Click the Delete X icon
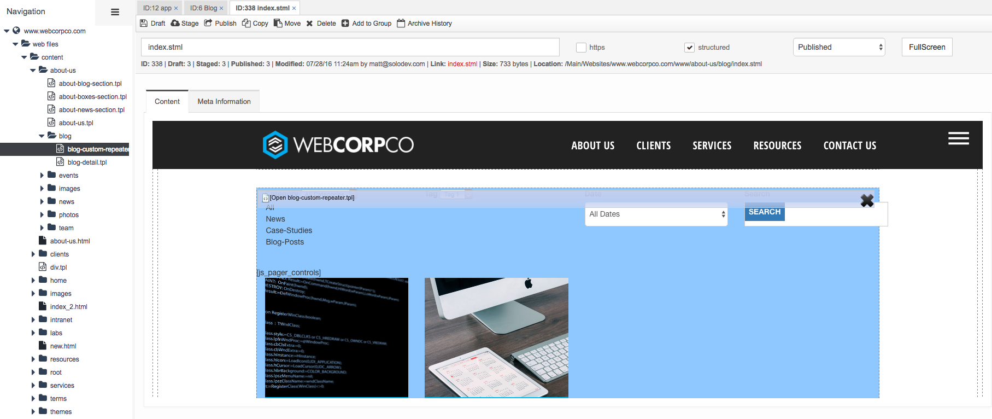992x419 pixels. click(x=309, y=24)
